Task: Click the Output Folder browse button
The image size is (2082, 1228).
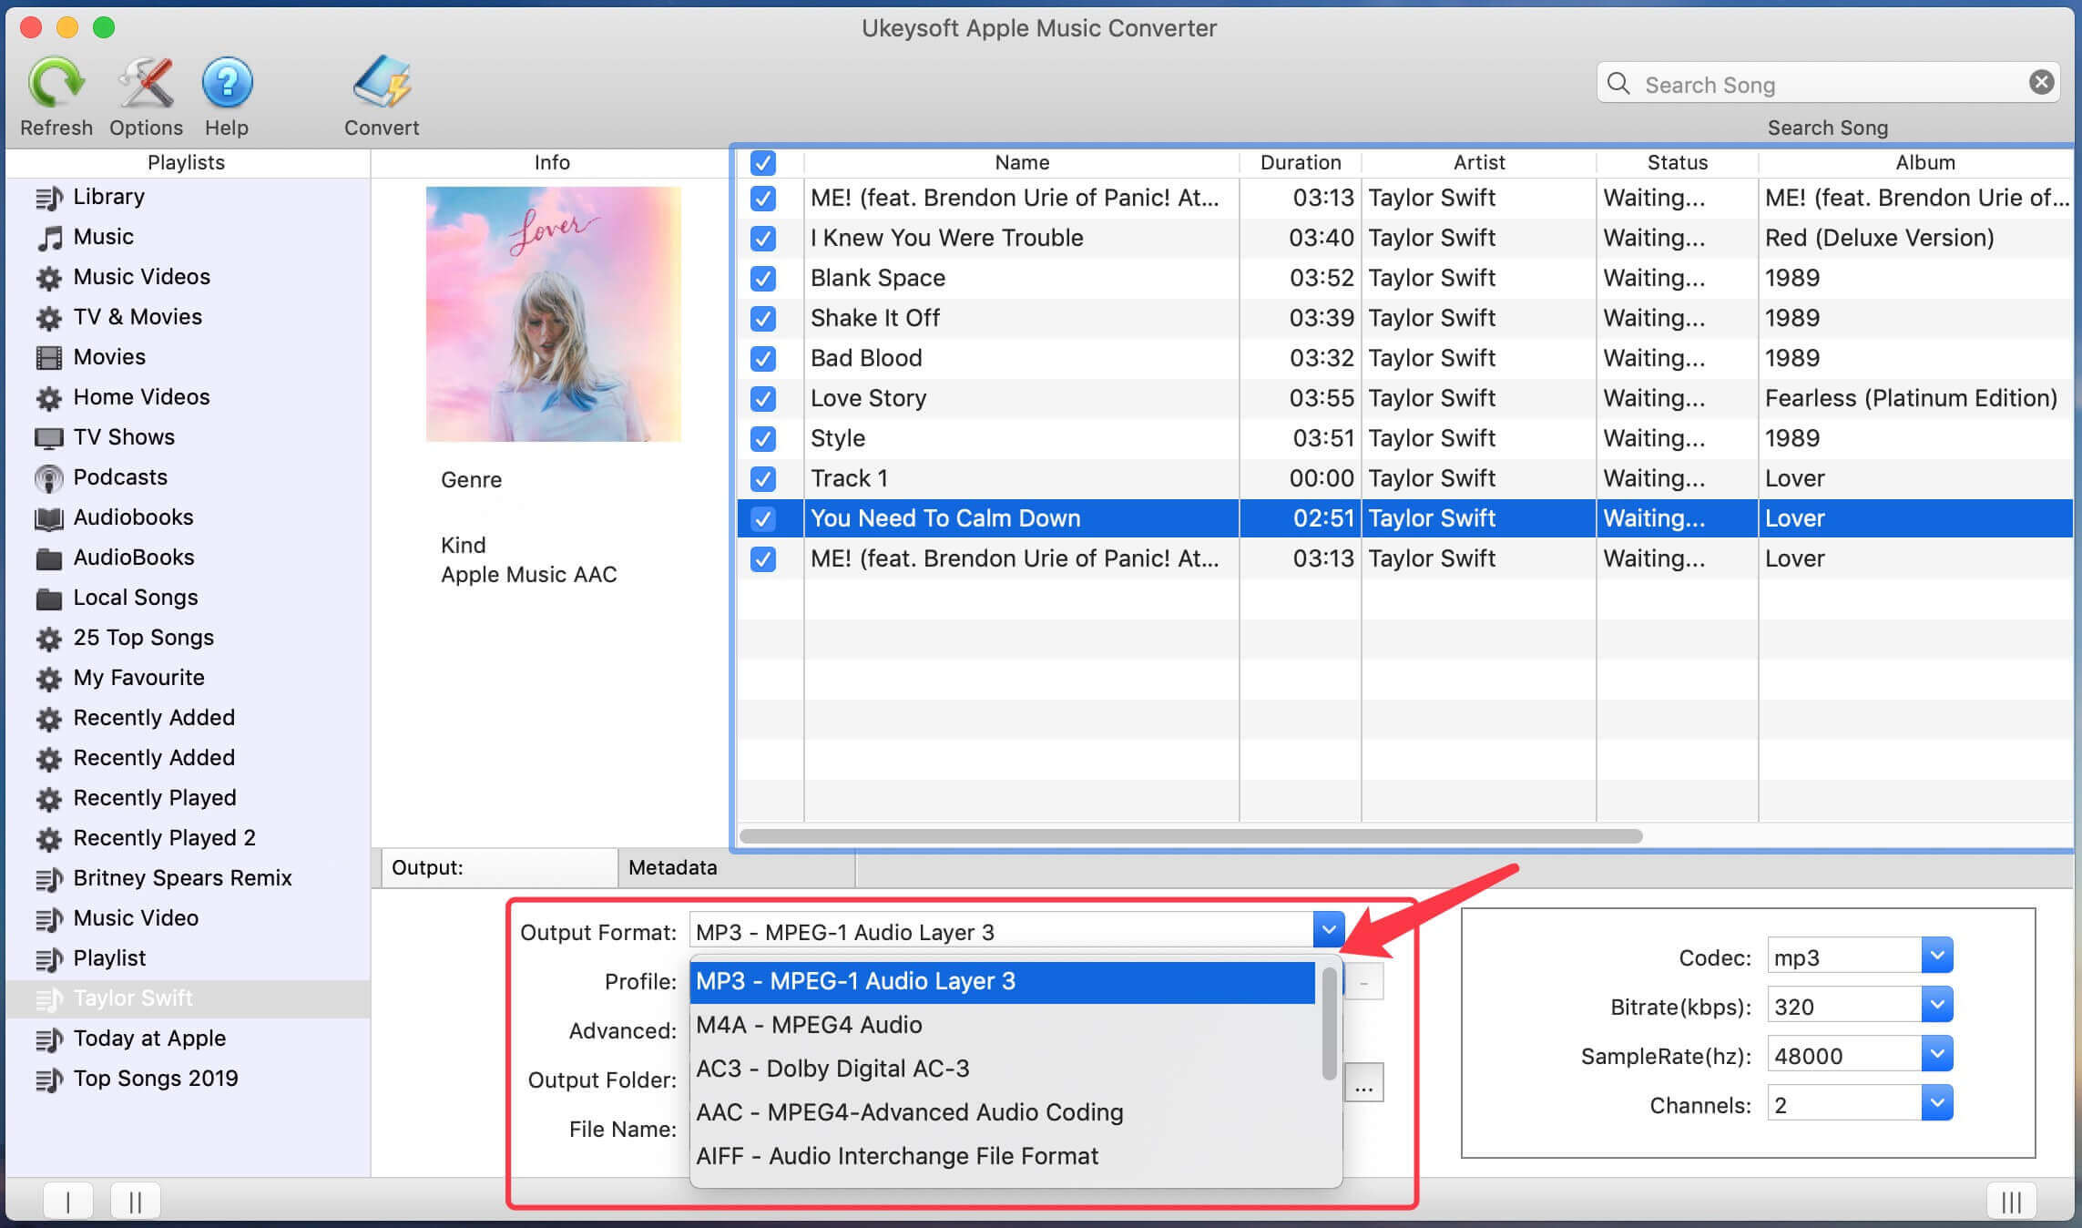Action: coord(1362,1085)
